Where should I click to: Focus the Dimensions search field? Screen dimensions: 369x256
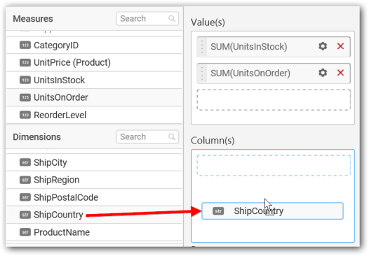click(x=147, y=137)
